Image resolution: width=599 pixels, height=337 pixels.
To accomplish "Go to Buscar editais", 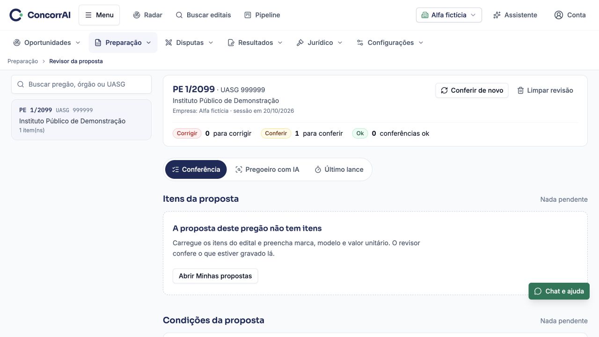I will point(203,15).
